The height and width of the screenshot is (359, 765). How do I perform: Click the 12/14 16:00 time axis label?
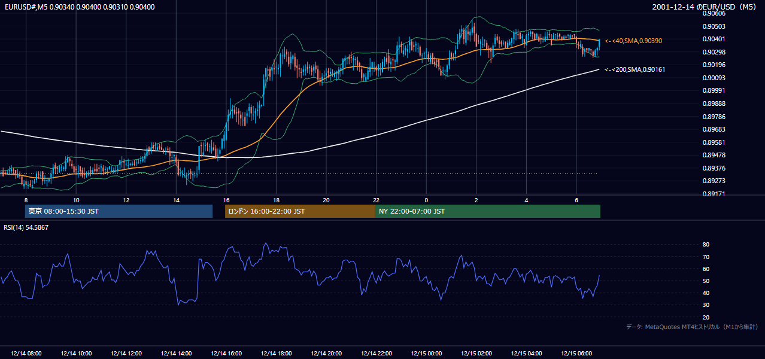226,354
